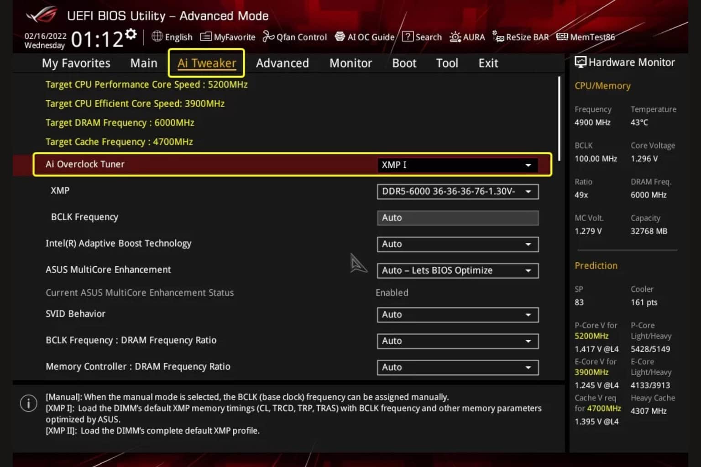The image size is (701, 467).
Task: Click the 32768 MB capacity value
Action: coord(649,231)
